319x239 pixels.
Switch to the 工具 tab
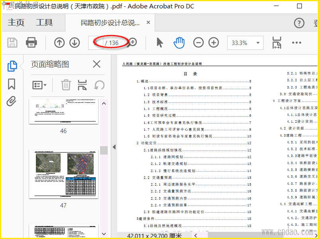click(x=44, y=22)
